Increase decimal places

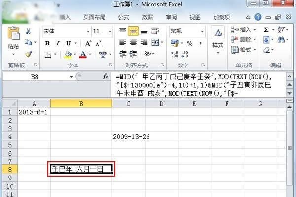coord(174,54)
